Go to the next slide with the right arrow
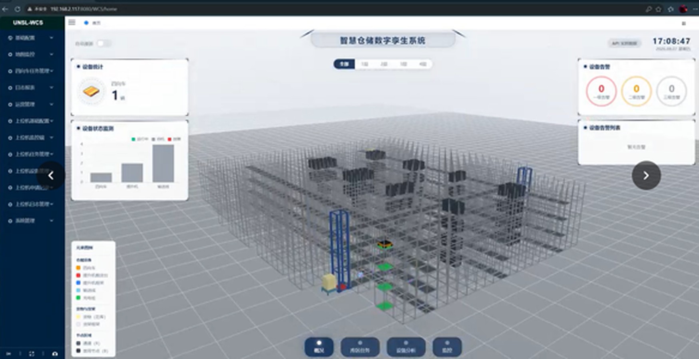This screenshot has height=359, width=699. point(646,175)
